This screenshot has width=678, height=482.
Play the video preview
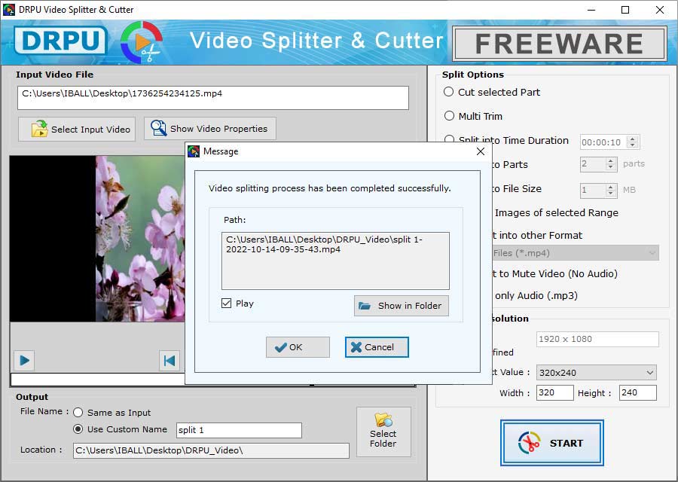click(x=25, y=360)
